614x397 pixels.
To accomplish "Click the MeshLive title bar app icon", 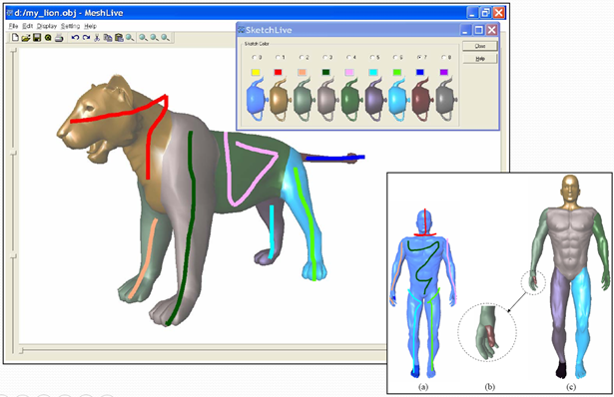I will 10,13.
